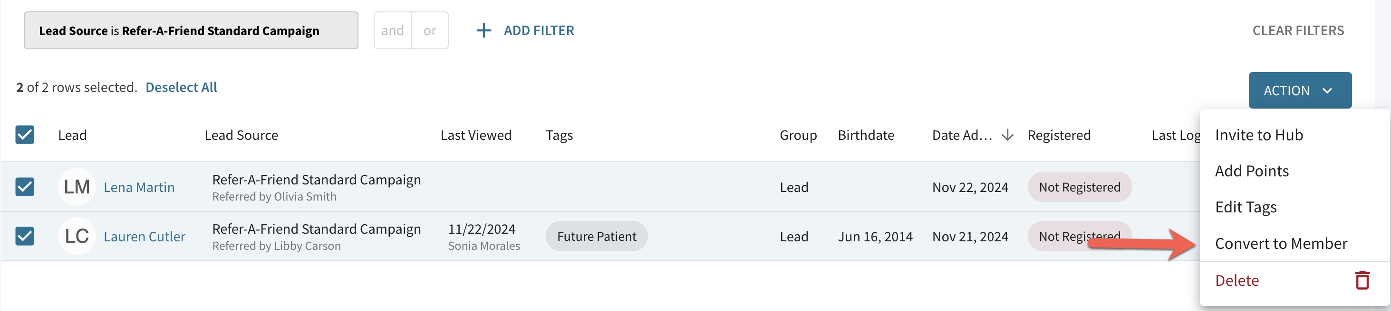Uncheck the Lena Martin row checkbox
The image size is (1391, 311).
25,187
